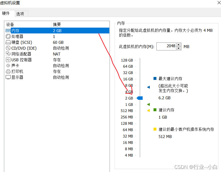Click the 16 MB slider scale label

(x=128, y=143)
